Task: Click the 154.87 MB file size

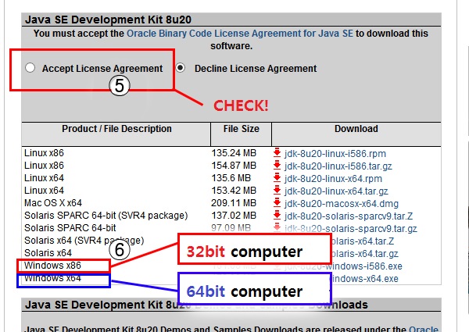Action: pos(234,166)
